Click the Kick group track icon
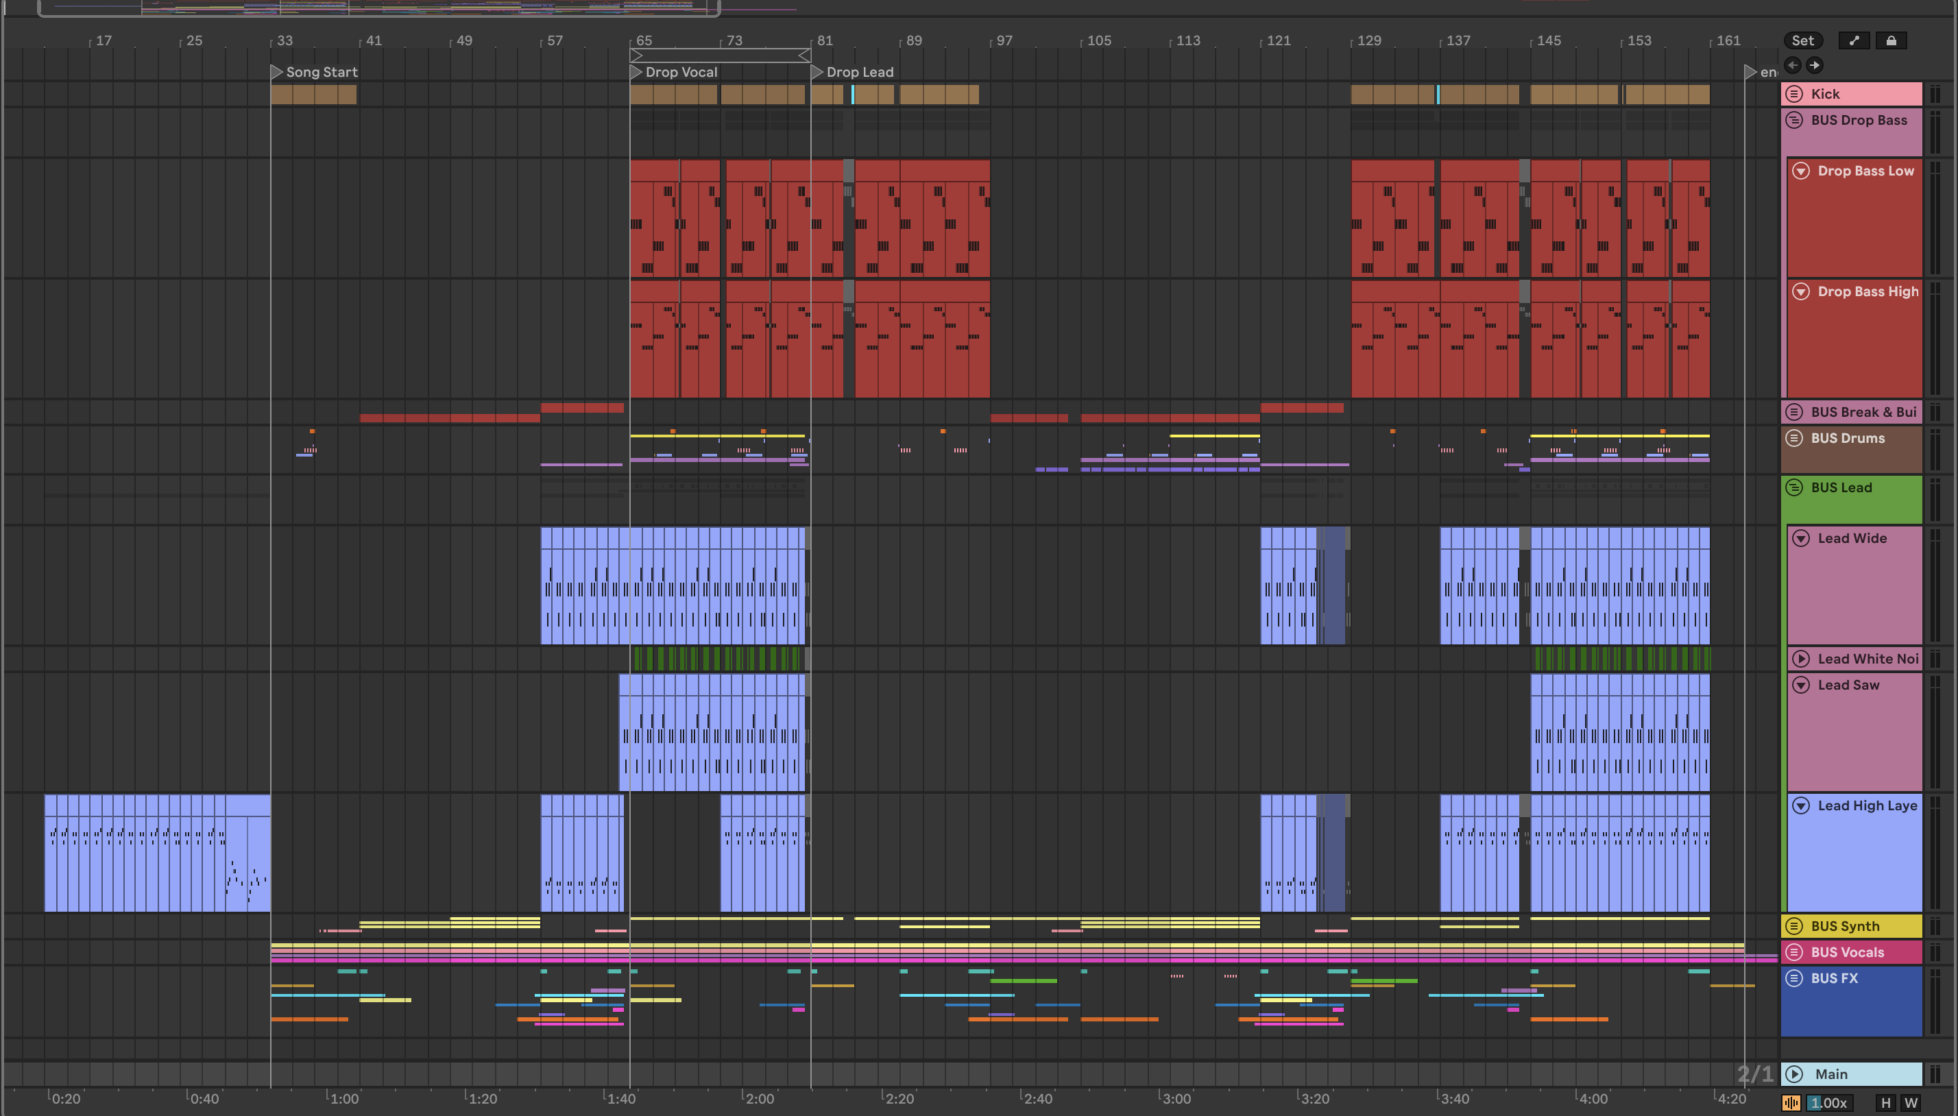Viewport: 1958px width, 1116px height. [x=1794, y=93]
